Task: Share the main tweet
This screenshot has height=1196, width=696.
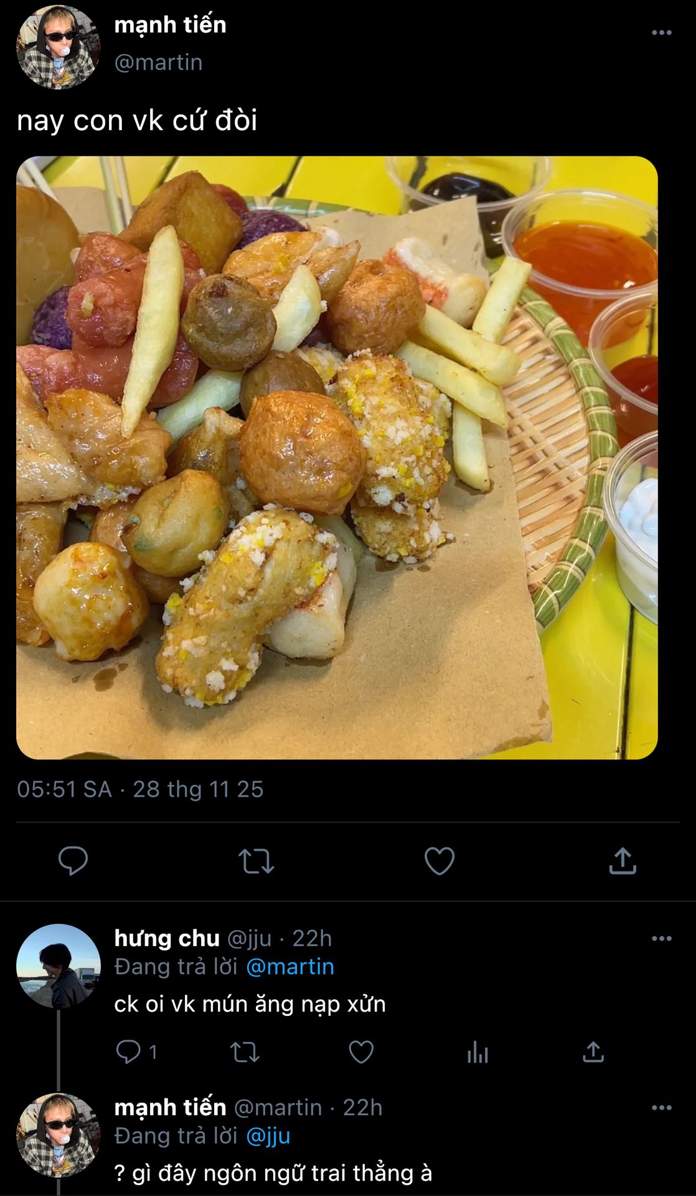Action: 622,861
